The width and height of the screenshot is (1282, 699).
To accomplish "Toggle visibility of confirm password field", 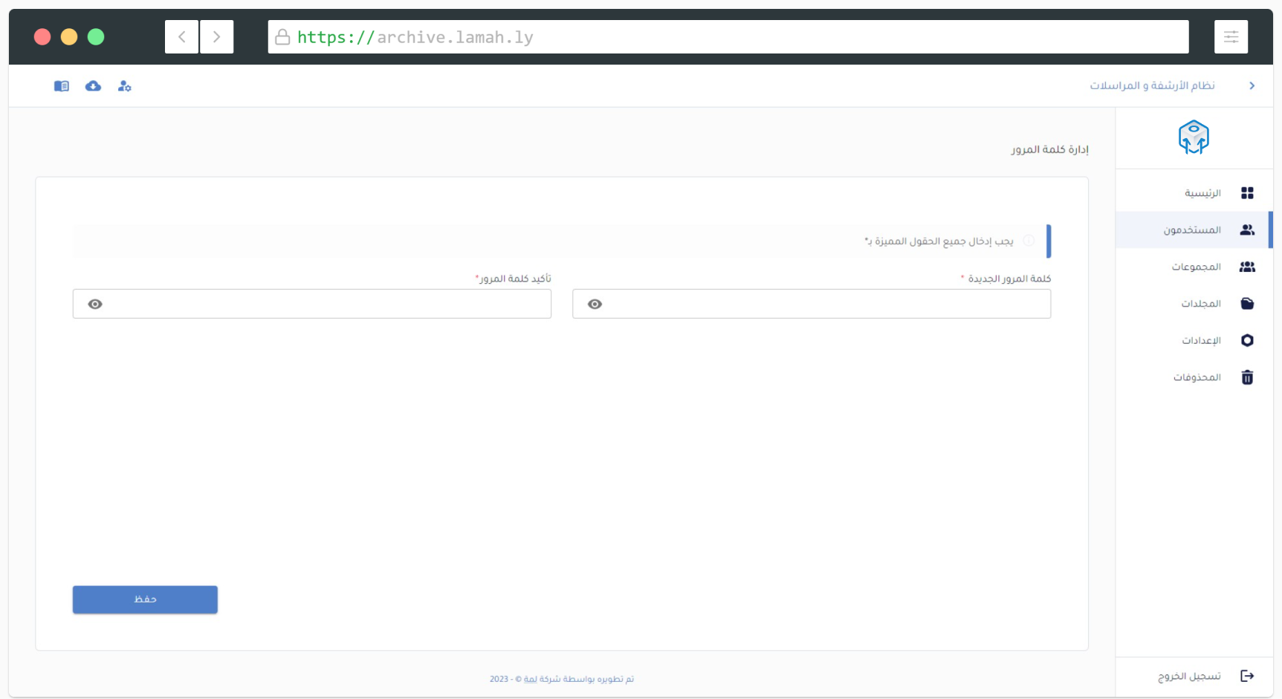I will click(x=95, y=304).
